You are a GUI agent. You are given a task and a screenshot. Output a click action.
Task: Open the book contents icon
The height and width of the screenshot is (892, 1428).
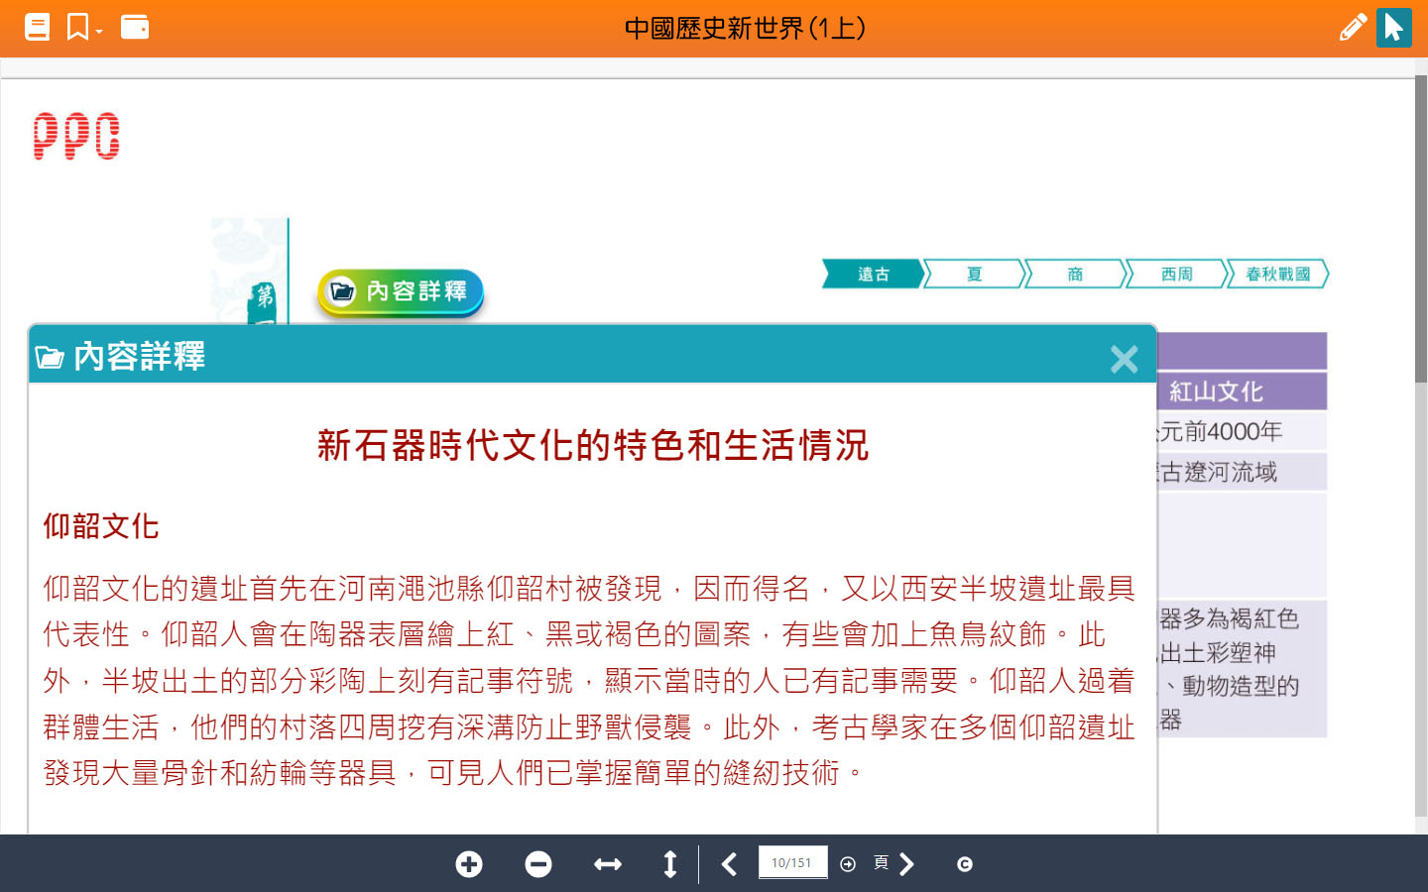(x=37, y=27)
